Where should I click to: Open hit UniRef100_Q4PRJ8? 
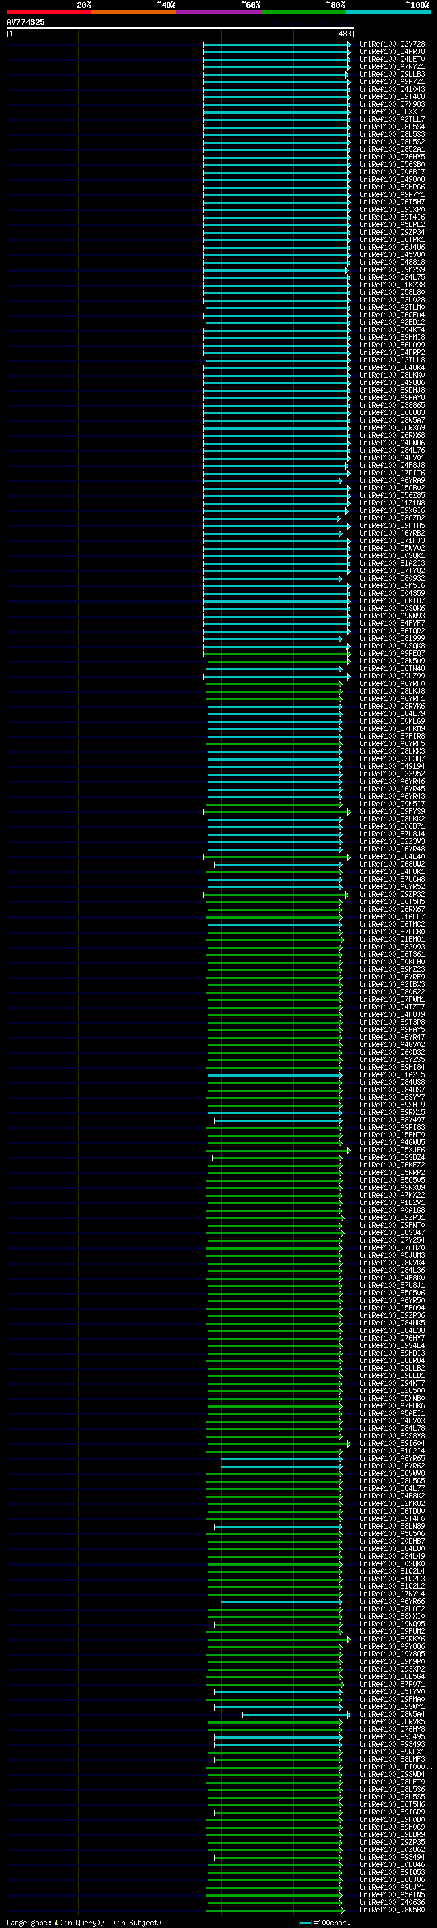pyautogui.click(x=392, y=52)
